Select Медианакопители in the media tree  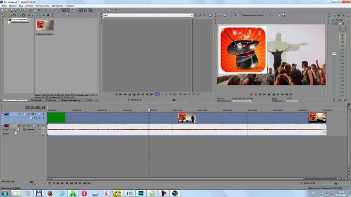(20, 22)
